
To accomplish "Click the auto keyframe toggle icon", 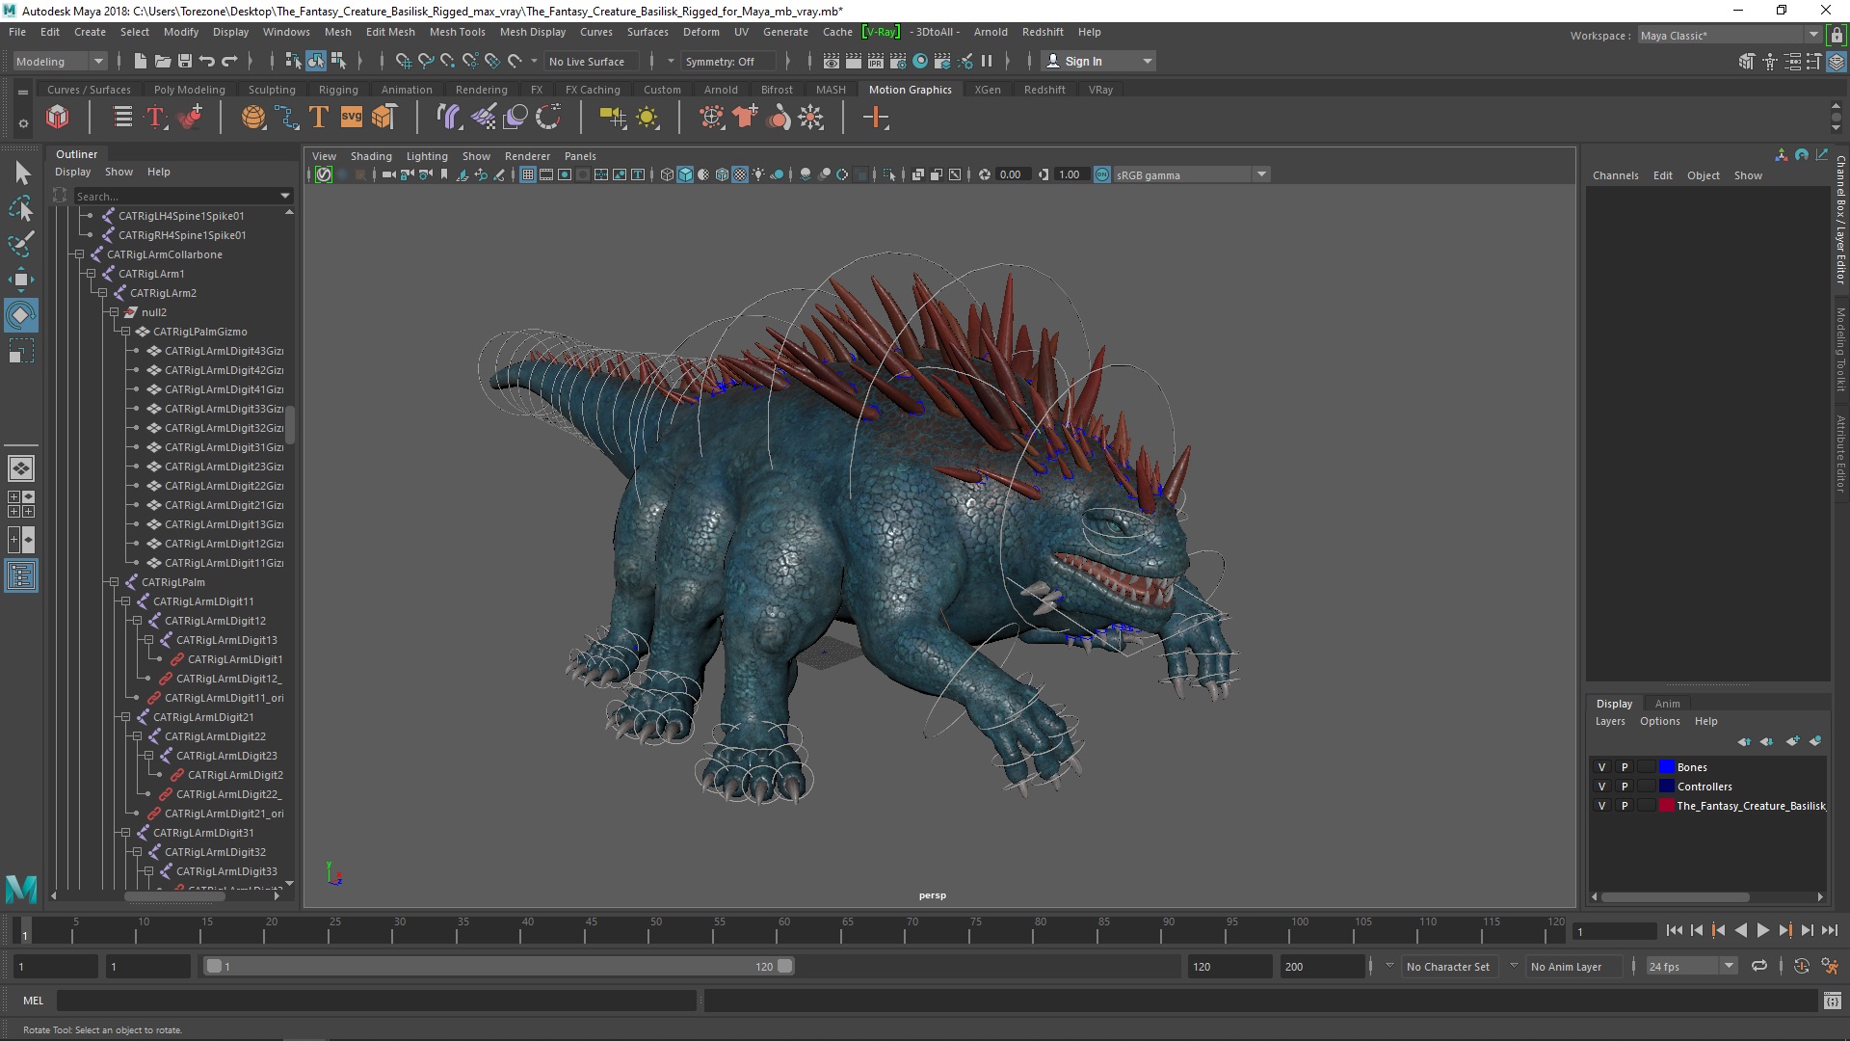I will (1802, 966).
